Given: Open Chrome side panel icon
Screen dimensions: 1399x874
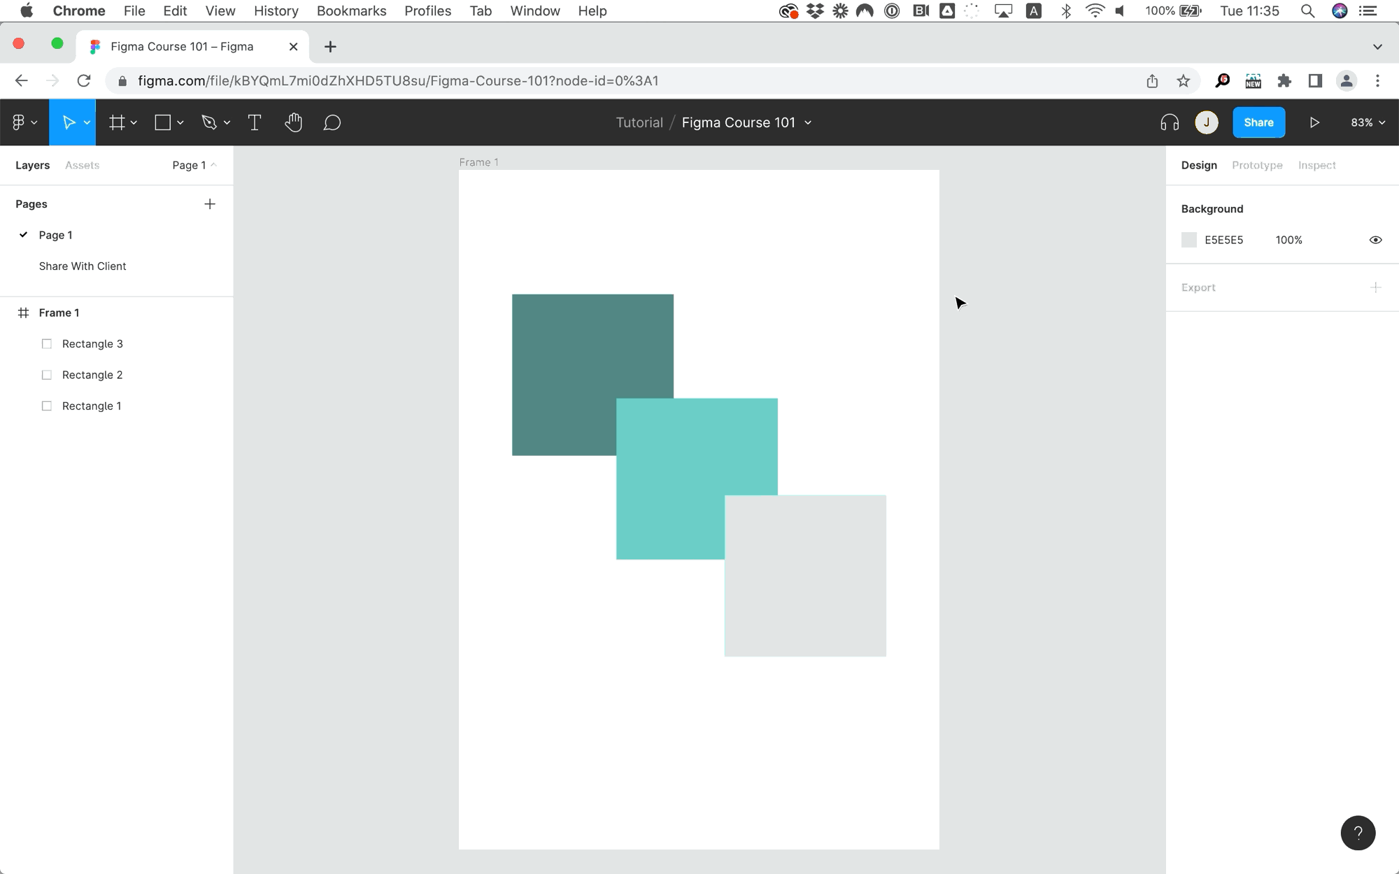Looking at the screenshot, I should (x=1315, y=81).
